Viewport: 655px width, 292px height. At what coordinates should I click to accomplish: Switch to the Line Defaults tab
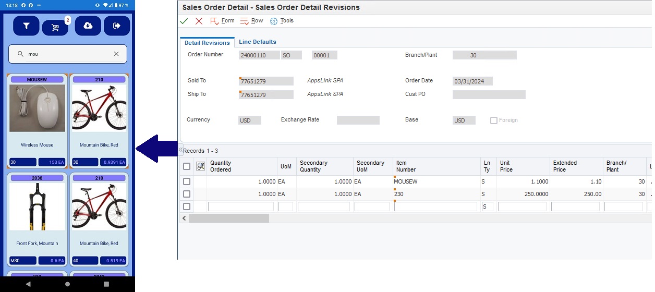(258, 42)
